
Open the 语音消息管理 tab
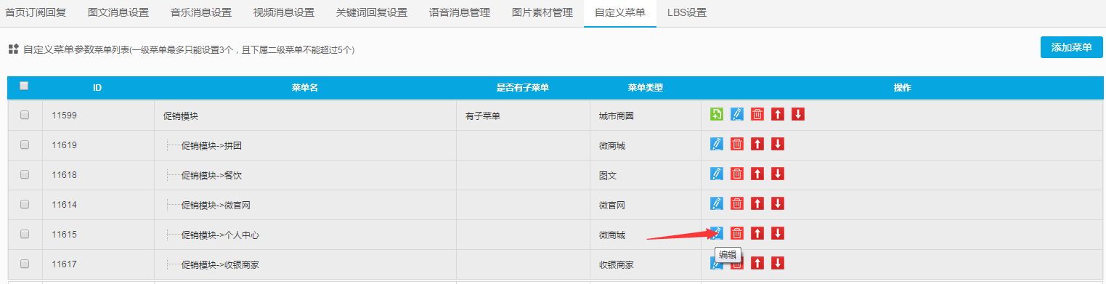[460, 12]
